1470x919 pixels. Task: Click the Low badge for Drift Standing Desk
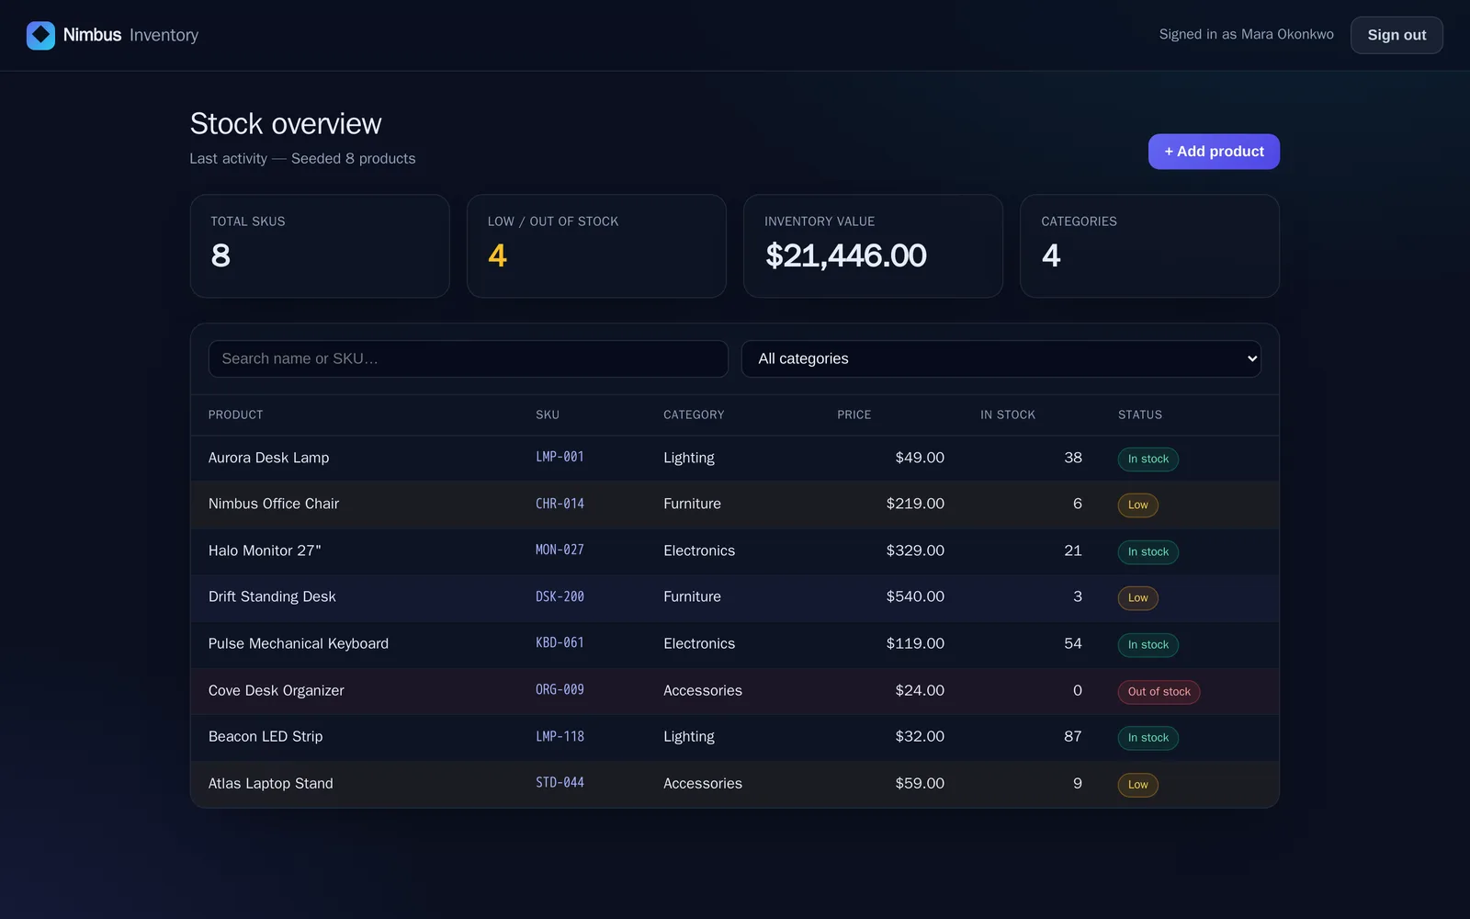coord(1138,598)
